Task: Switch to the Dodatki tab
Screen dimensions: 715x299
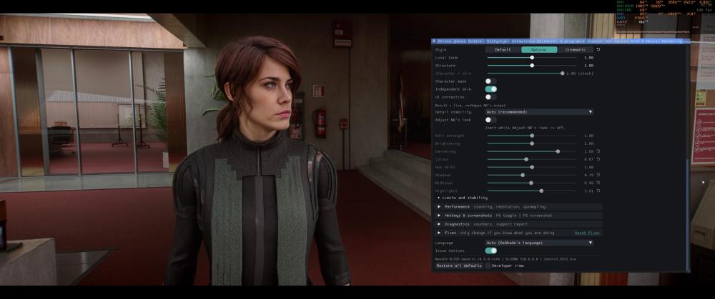Action: pyautogui.click(x=475, y=41)
